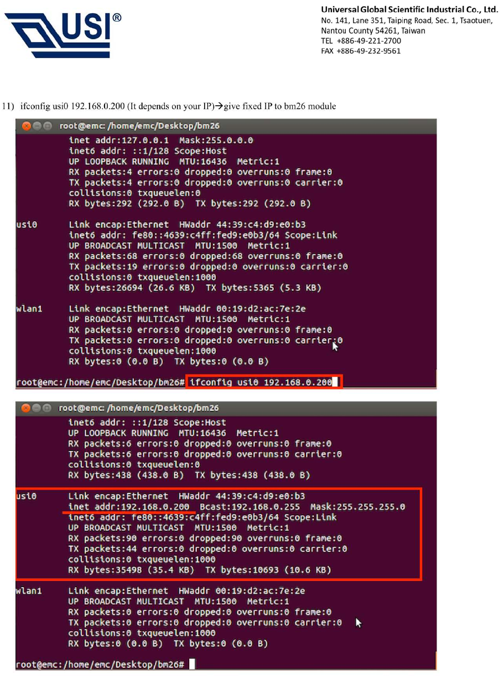The image size is (504, 680).
Task: Minimize the terminal showing Bcast 192.168.0.255
Action: tap(36, 408)
